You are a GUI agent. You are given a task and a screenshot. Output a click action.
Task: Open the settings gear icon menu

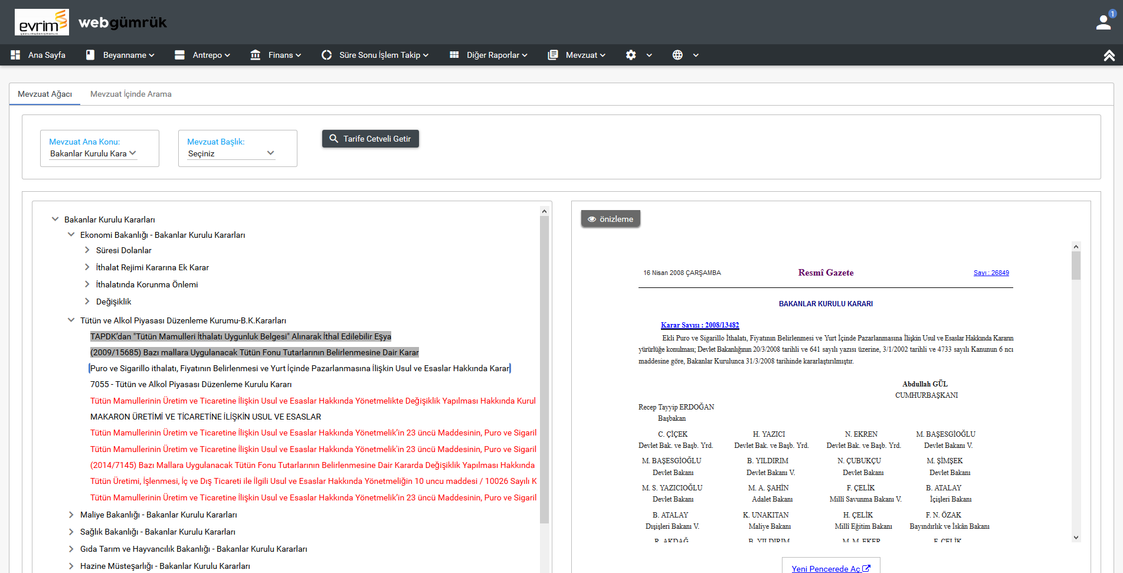(631, 55)
